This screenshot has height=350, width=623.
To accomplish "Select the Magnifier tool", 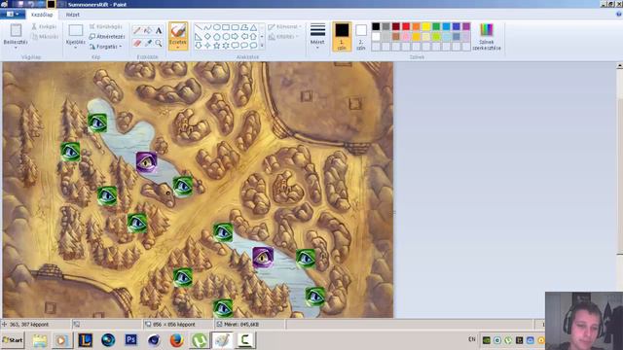I will (x=159, y=43).
